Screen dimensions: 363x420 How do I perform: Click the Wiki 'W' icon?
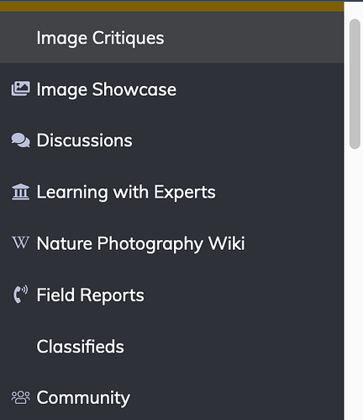[20, 242]
